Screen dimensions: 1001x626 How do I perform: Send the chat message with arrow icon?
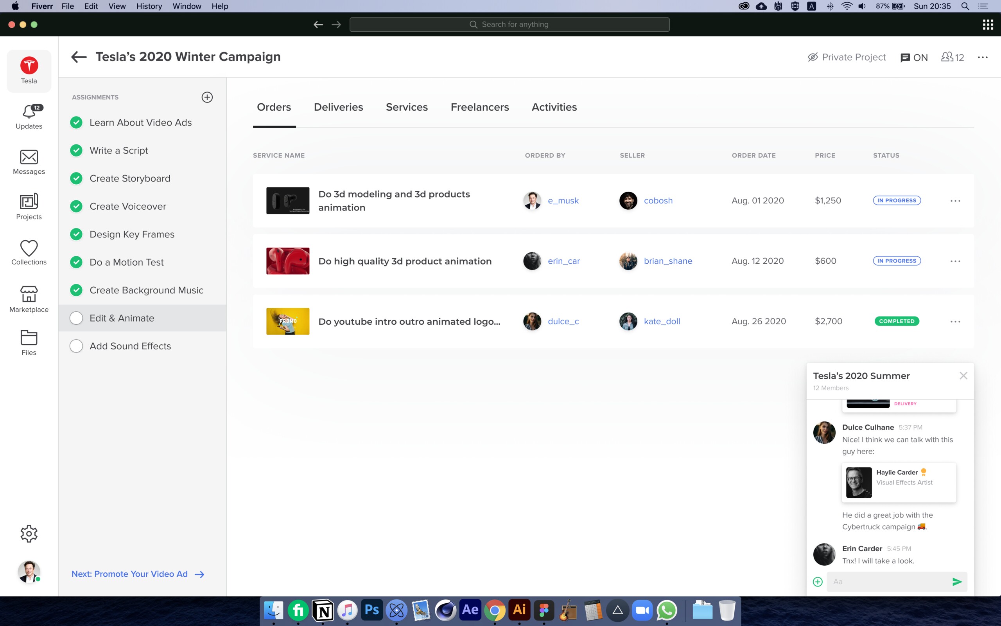coord(957,582)
